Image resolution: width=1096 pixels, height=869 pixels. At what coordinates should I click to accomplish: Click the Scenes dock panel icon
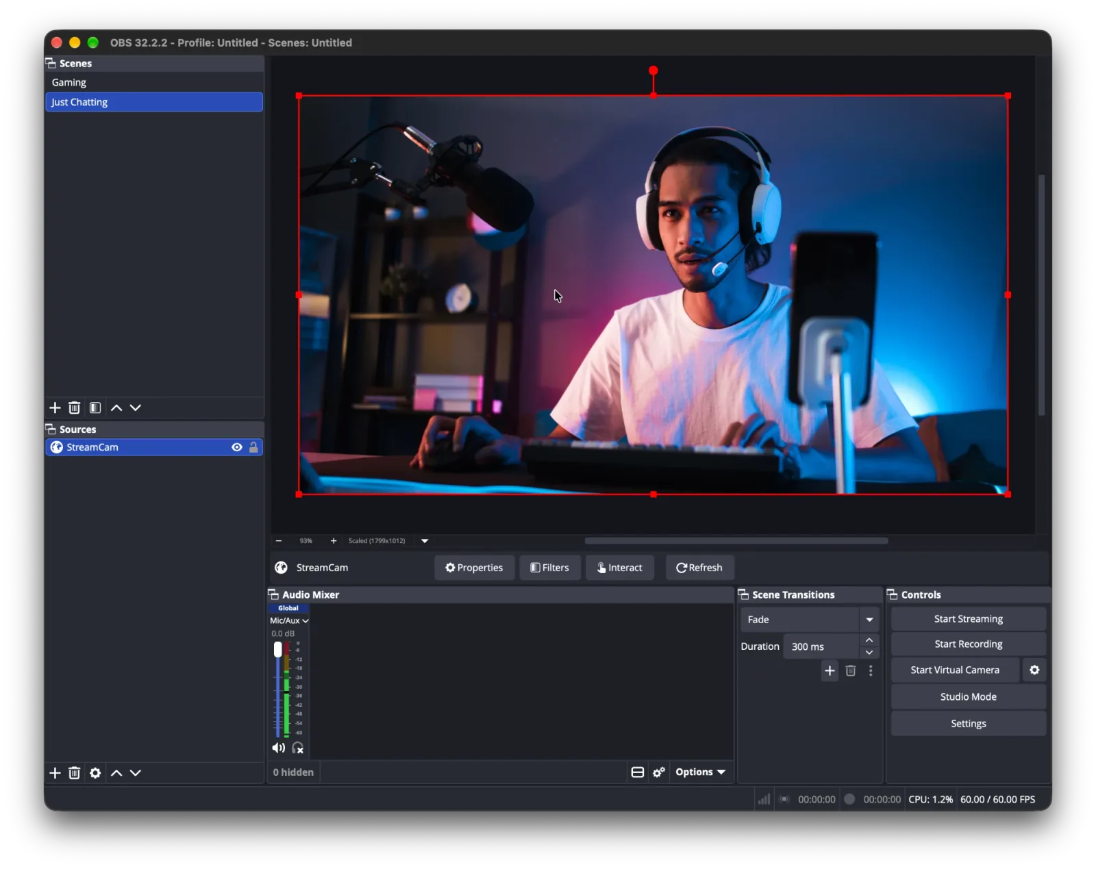[51, 63]
